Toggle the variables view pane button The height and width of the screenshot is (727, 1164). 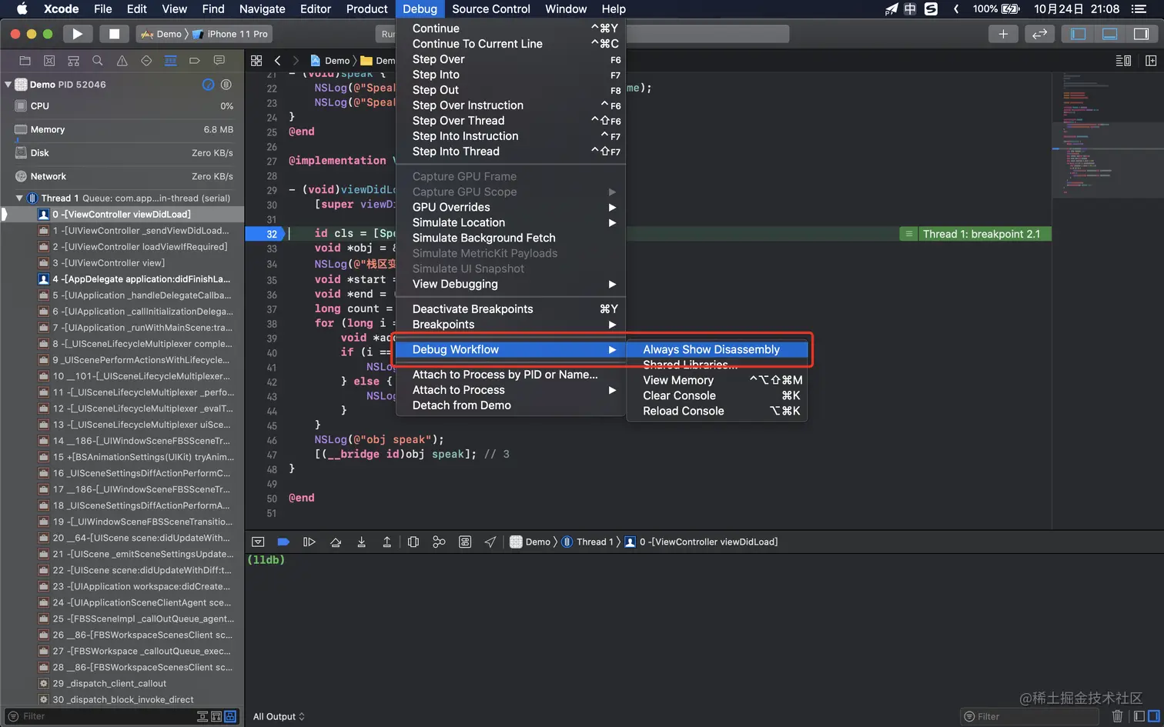[1139, 716]
